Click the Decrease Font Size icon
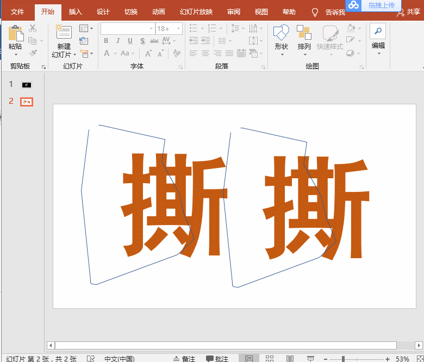Viewport: 424px width, 362px height. (x=160, y=53)
